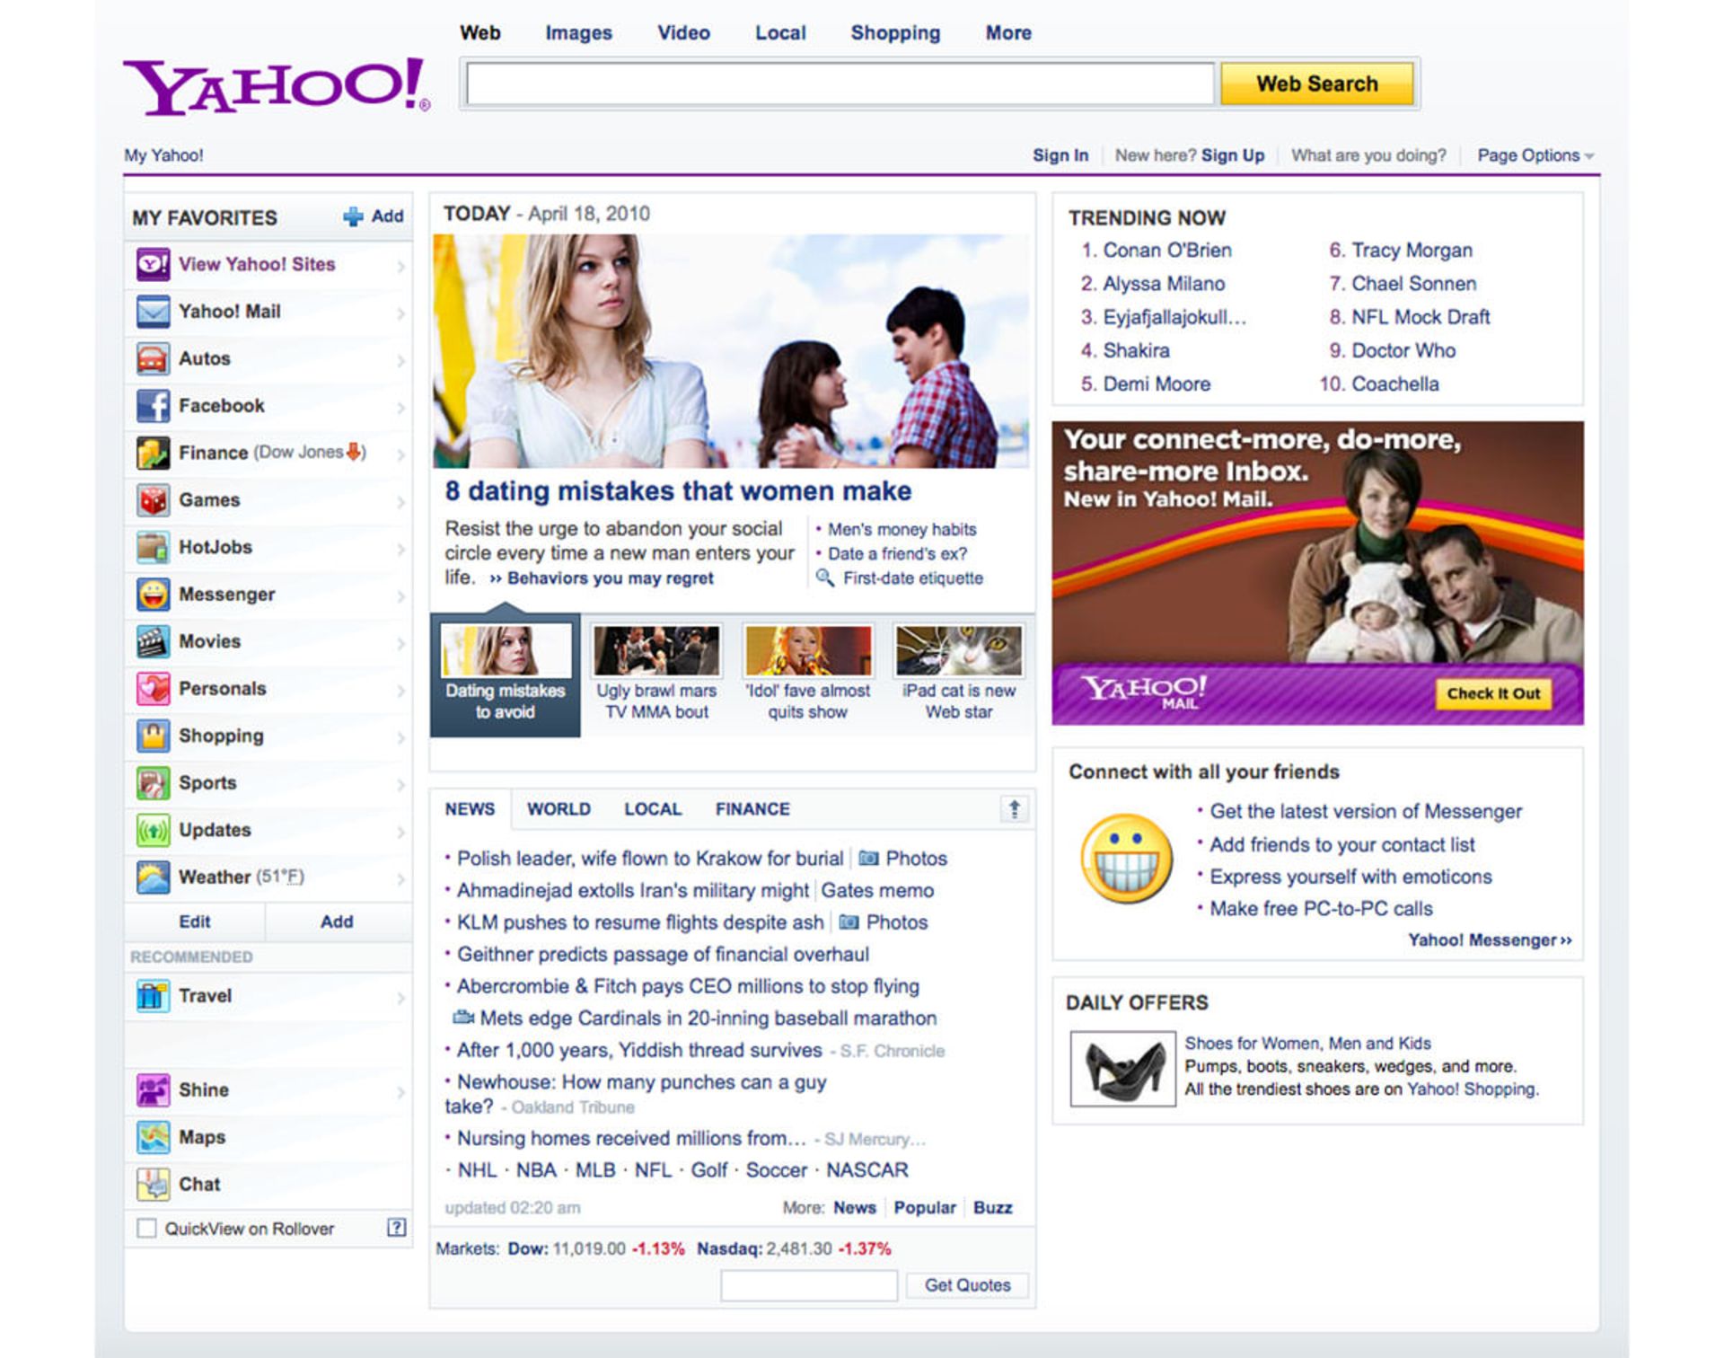Click the video camera icon beside Mets story
The height and width of the screenshot is (1358, 1724).
pyautogui.click(x=463, y=1018)
